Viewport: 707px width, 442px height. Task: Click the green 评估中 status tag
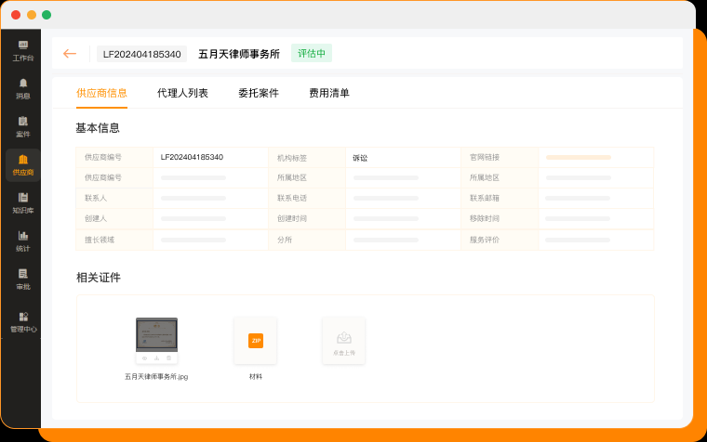311,54
